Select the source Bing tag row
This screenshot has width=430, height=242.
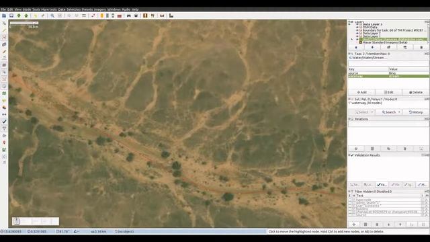(x=388, y=73)
